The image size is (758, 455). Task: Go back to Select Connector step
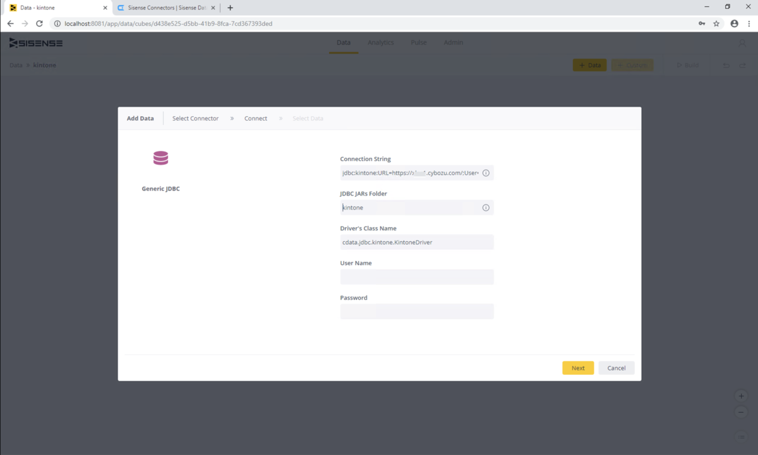coord(195,119)
